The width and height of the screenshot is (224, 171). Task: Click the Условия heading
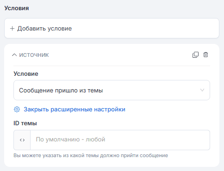click(x=17, y=8)
